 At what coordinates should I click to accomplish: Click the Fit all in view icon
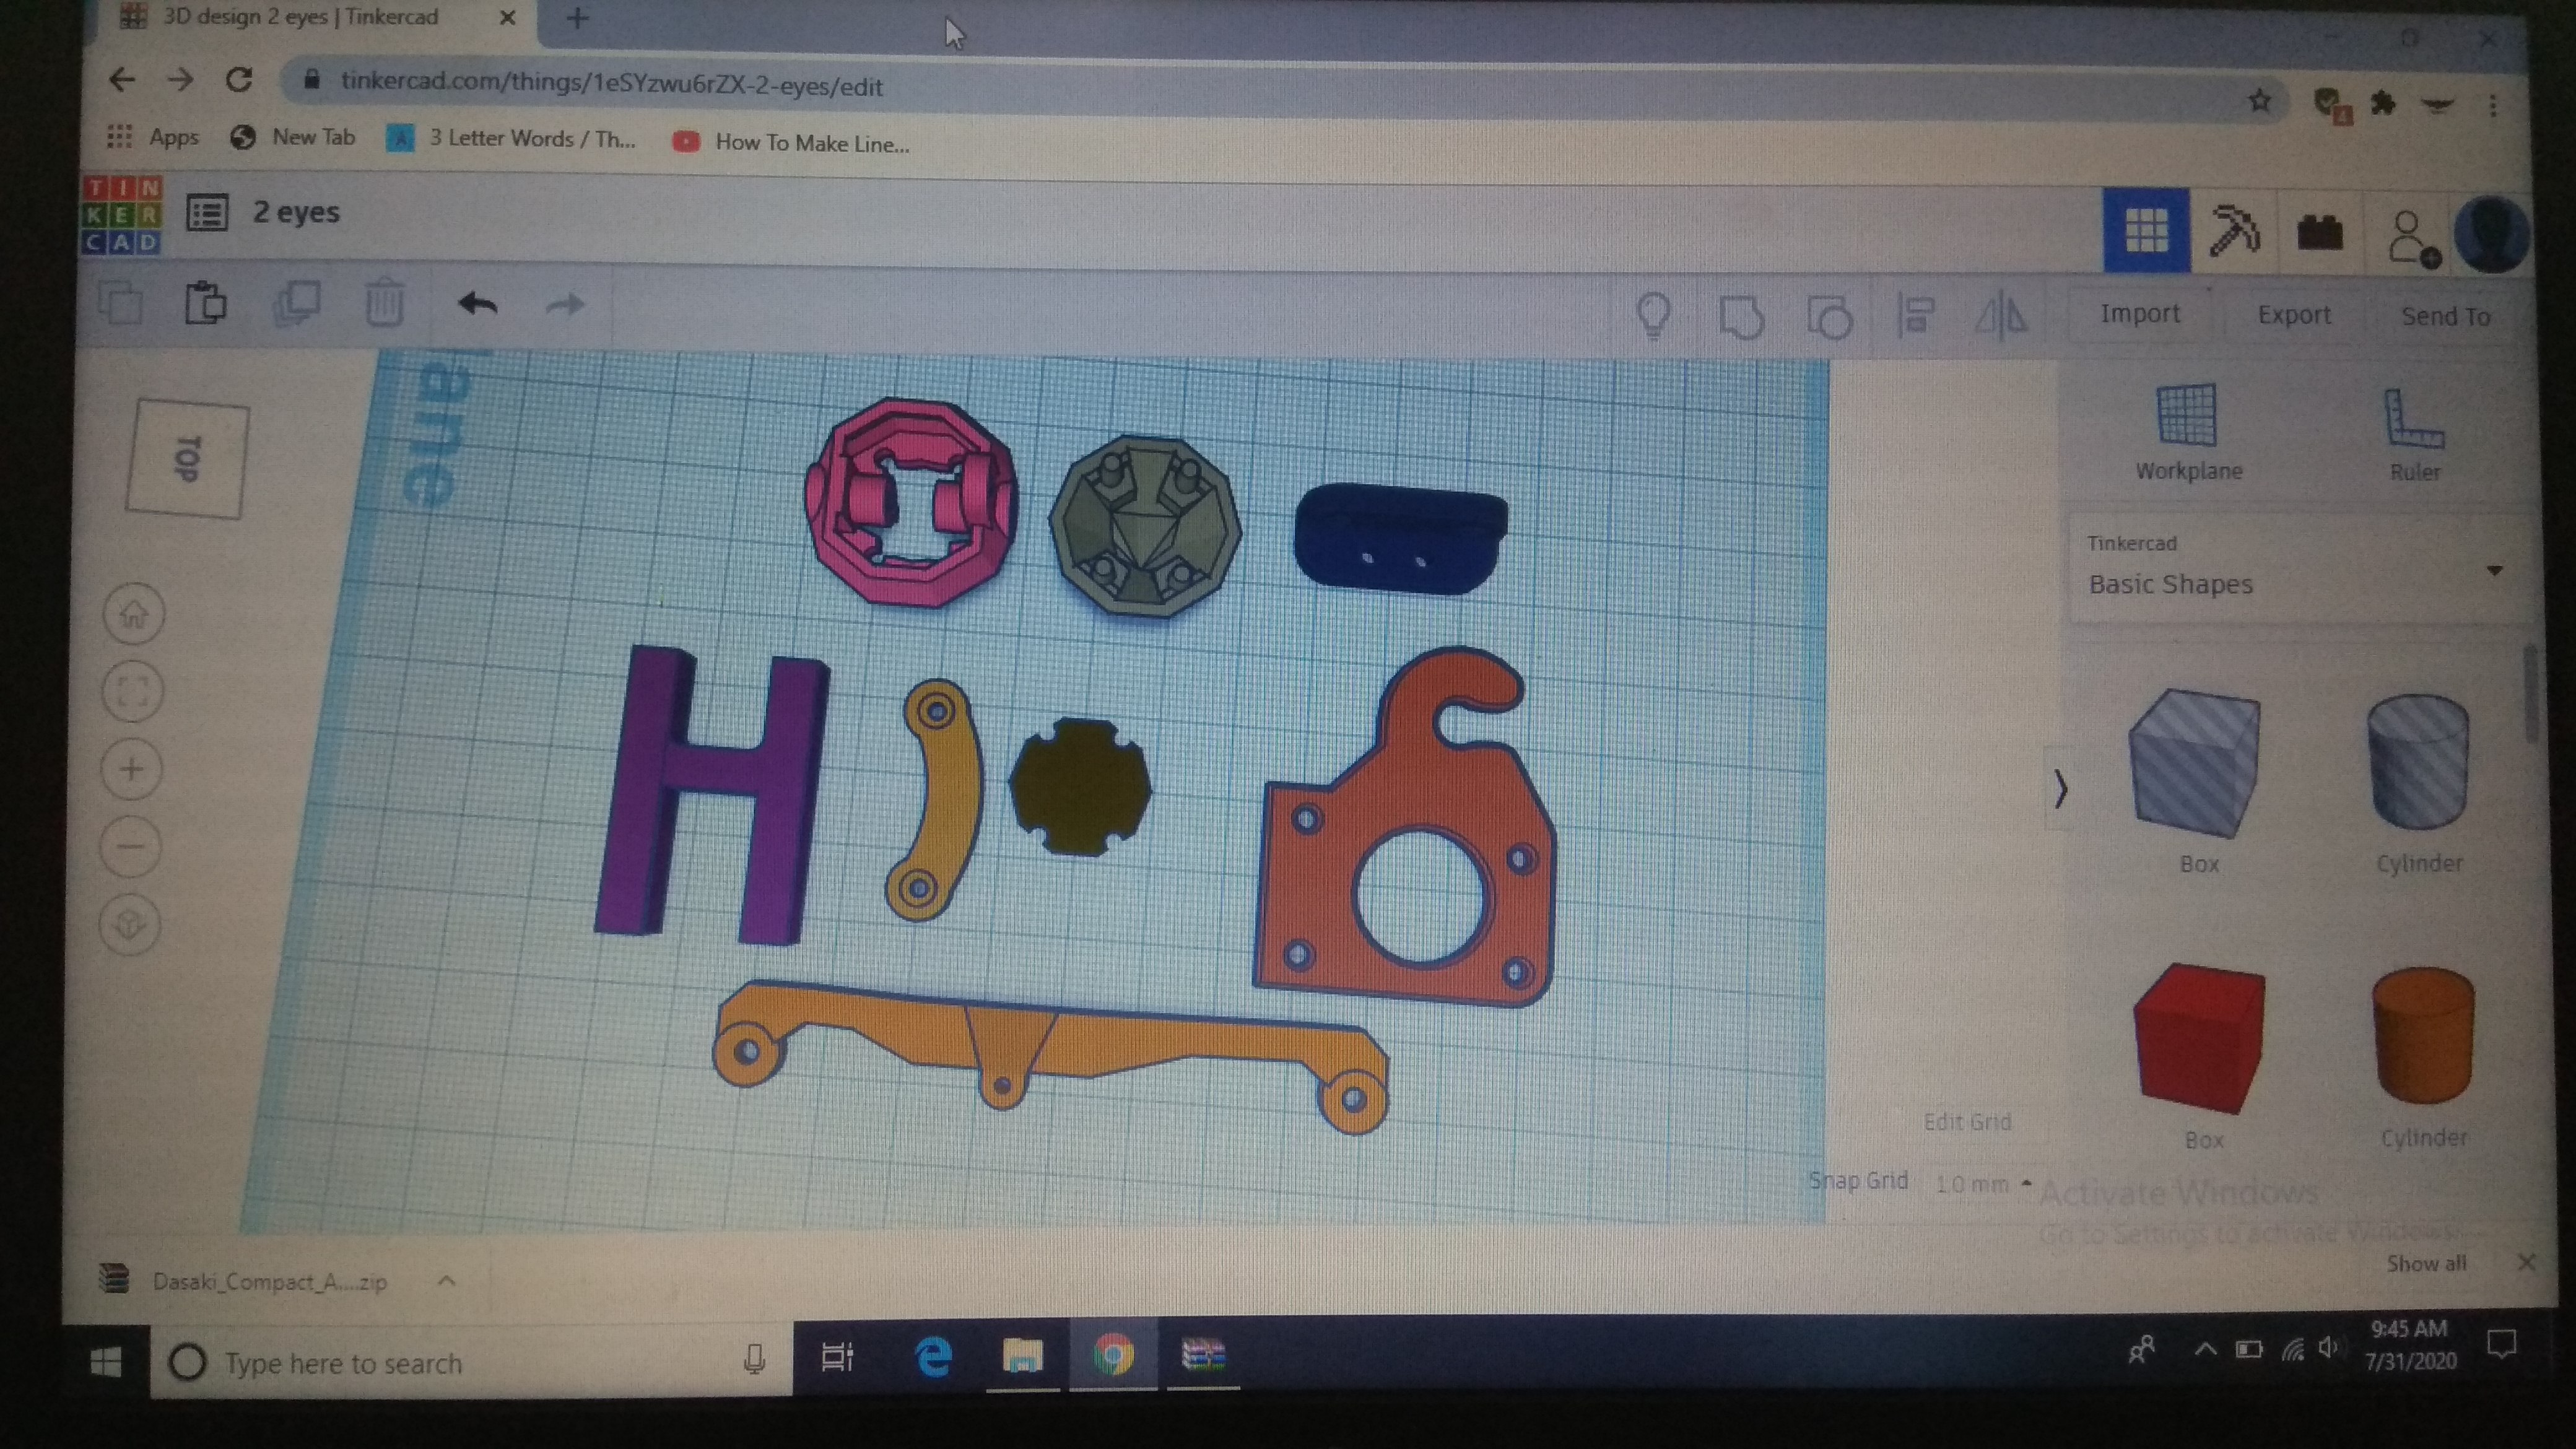[133, 691]
